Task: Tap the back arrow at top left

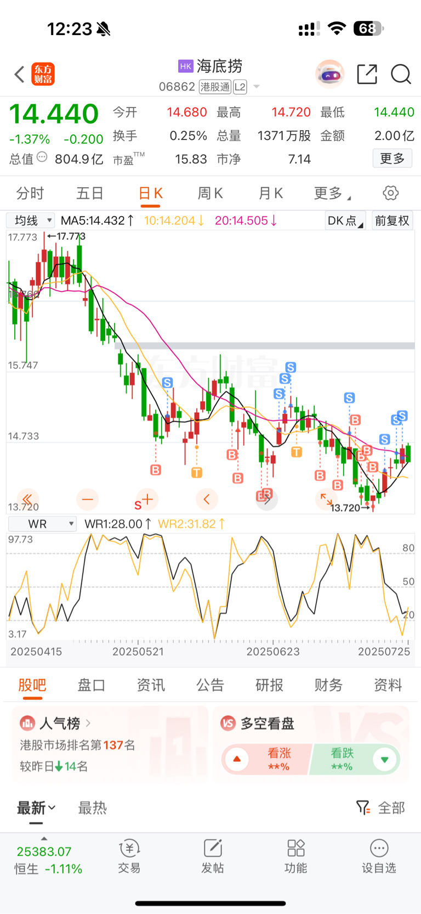Action: point(20,74)
